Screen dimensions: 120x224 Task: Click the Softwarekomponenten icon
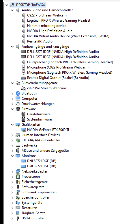click(18, 192)
